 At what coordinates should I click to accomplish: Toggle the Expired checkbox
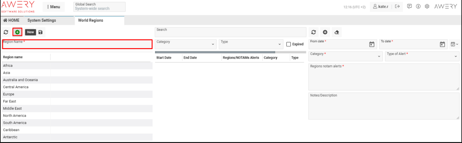(x=289, y=44)
